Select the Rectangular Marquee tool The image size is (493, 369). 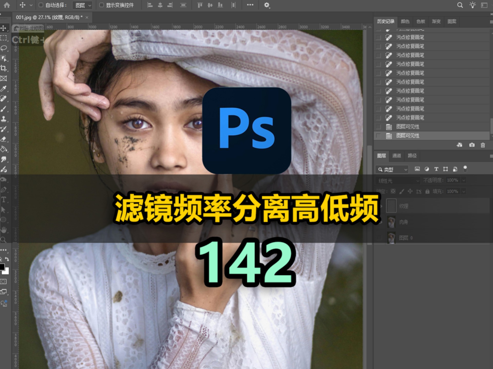coord(4,38)
